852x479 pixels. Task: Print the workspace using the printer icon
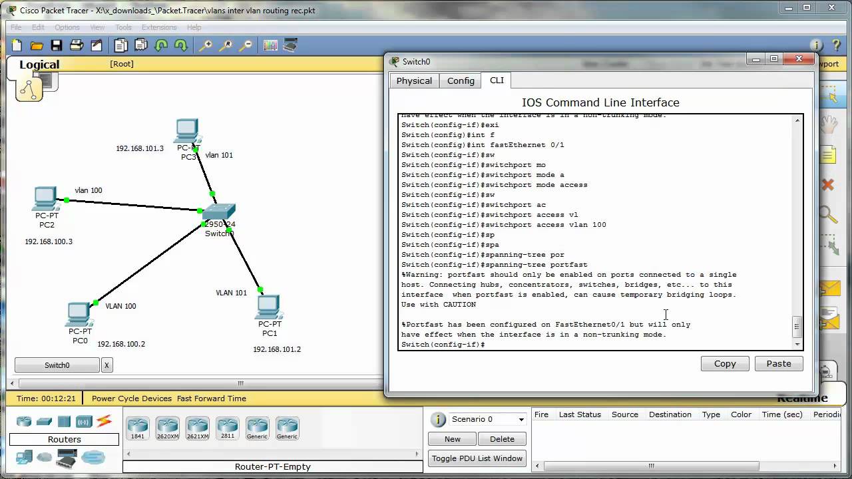point(77,45)
